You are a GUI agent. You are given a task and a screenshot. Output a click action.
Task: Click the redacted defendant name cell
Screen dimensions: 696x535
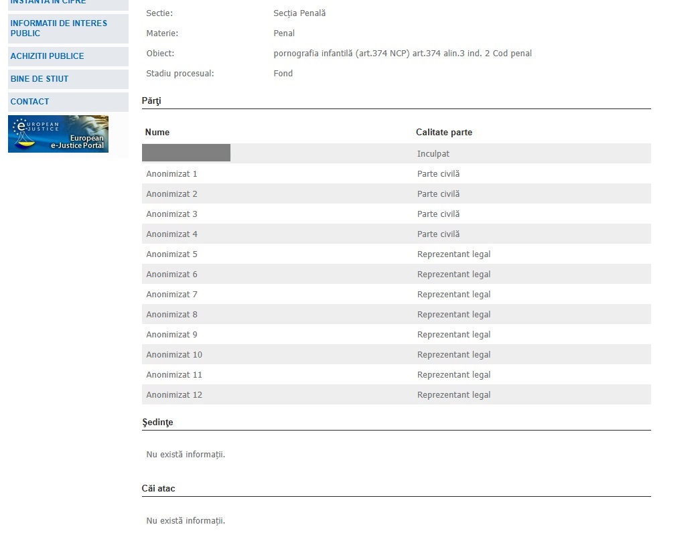pos(186,153)
